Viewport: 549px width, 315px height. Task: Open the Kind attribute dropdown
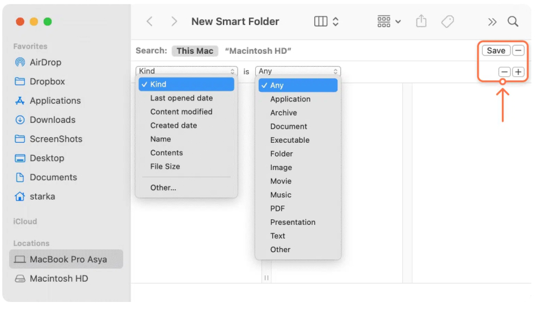(187, 71)
